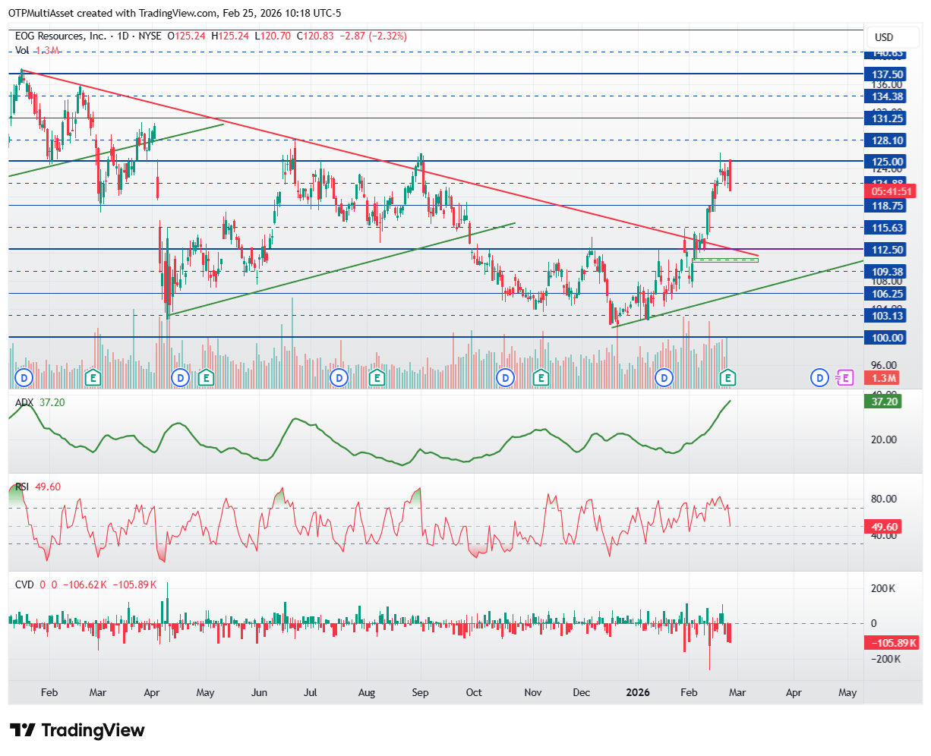
Task: Click the purple upcoming earnings E marker
Action: (x=844, y=376)
